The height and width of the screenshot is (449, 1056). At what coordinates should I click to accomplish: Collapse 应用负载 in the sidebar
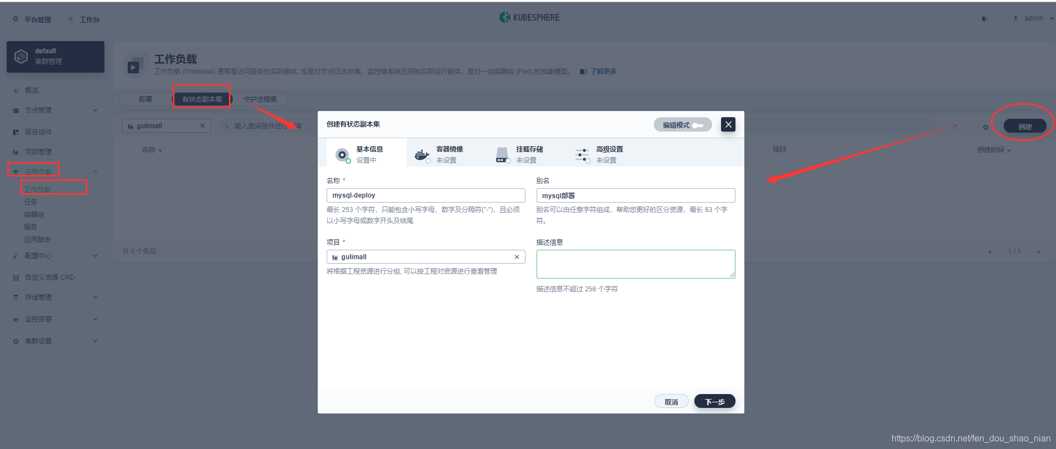click(x=56, y=171)
